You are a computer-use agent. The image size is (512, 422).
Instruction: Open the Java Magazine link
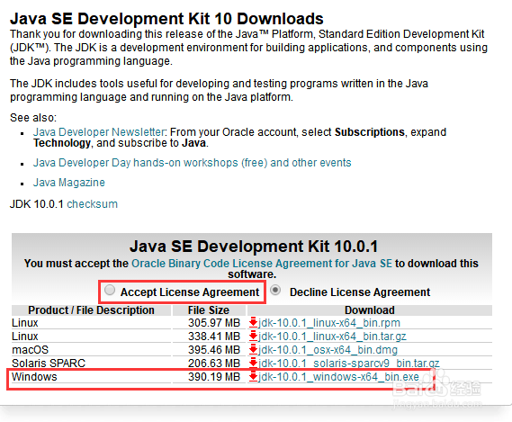click(x=69, y=183)
